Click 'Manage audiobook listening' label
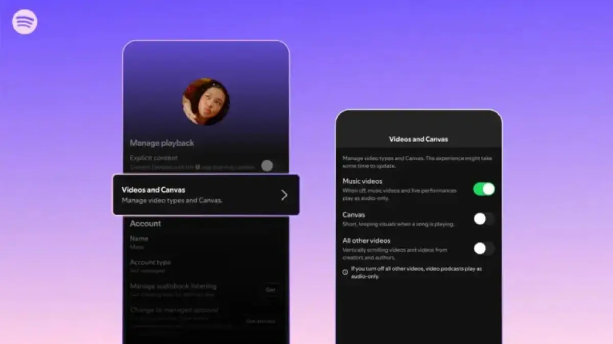This screenshot has width=613, height=344. 173,286
